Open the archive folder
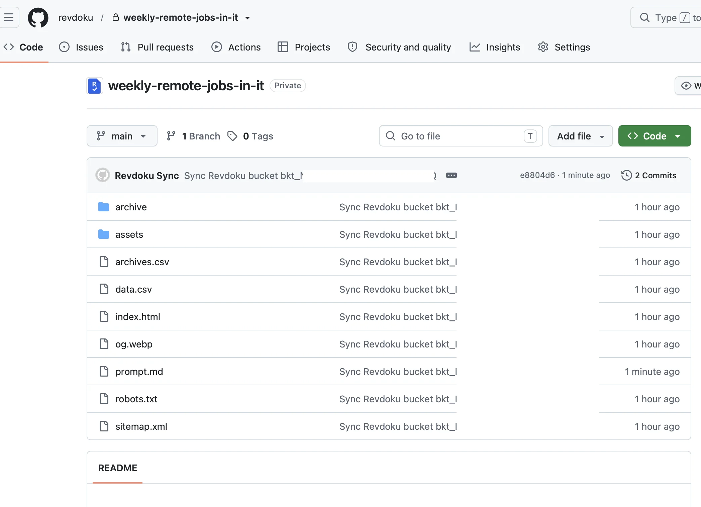 (x=131, y=207)
